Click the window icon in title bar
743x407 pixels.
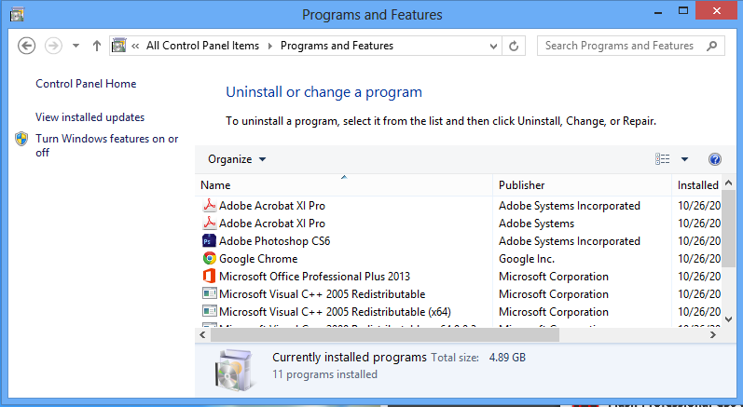coord(17,15)
